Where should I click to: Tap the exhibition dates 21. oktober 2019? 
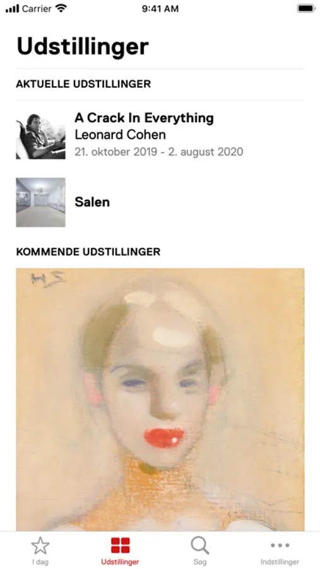click(x=115, y=152)
